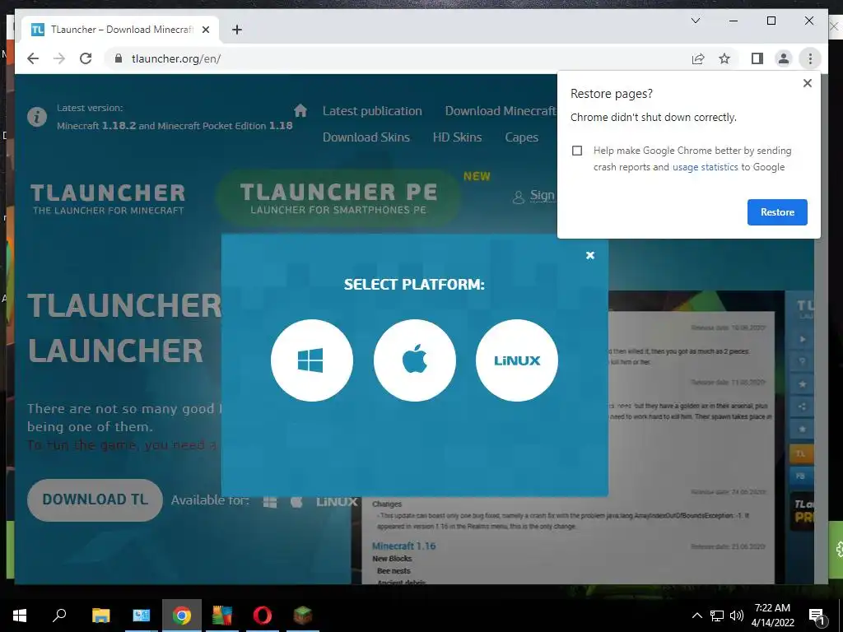843x632 pixels.
Task: Open the Download Skins menu item
Action: (366, 137)
